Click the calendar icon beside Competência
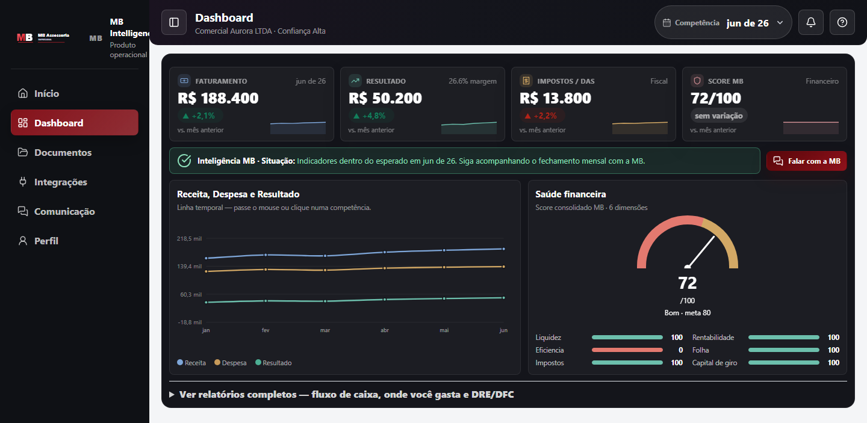This screenshot has width=867, height=423. click(667, 23)
